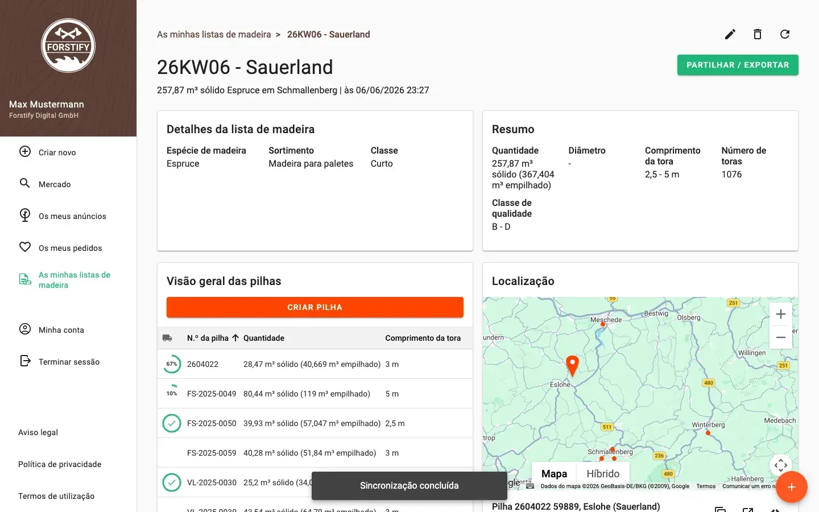Click the user name Max Mustermann
Image resolution: width=819 pixels, height=512 pixels.
[47, 104]
